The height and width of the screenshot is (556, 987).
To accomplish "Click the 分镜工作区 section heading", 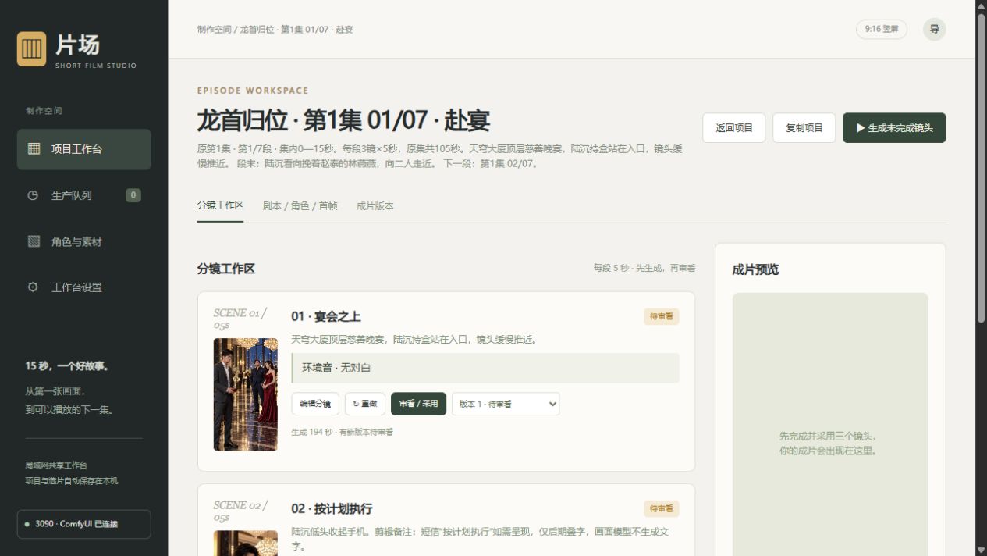I will [x=226, y=269].
